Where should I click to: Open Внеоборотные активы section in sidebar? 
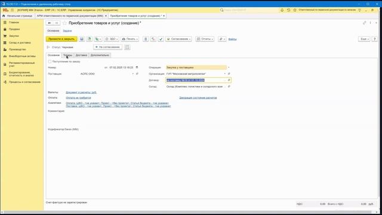[x=22, y=56]
